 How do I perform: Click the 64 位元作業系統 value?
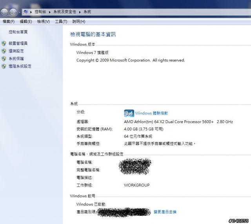[x=138, y=136]
